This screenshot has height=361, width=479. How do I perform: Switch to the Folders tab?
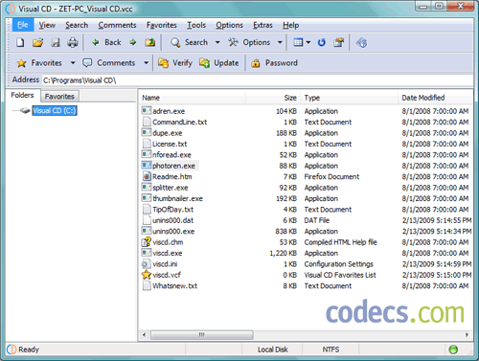point(22,95)
